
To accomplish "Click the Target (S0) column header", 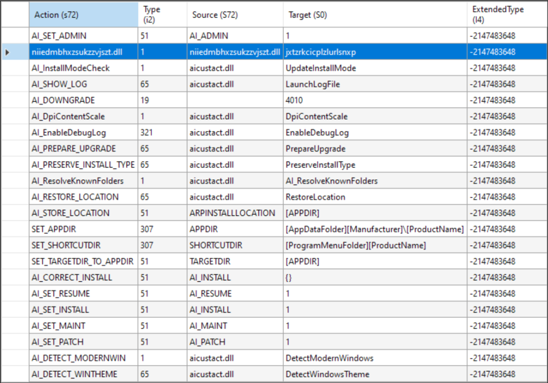I will pyautogui.click(x=374, y=15).
